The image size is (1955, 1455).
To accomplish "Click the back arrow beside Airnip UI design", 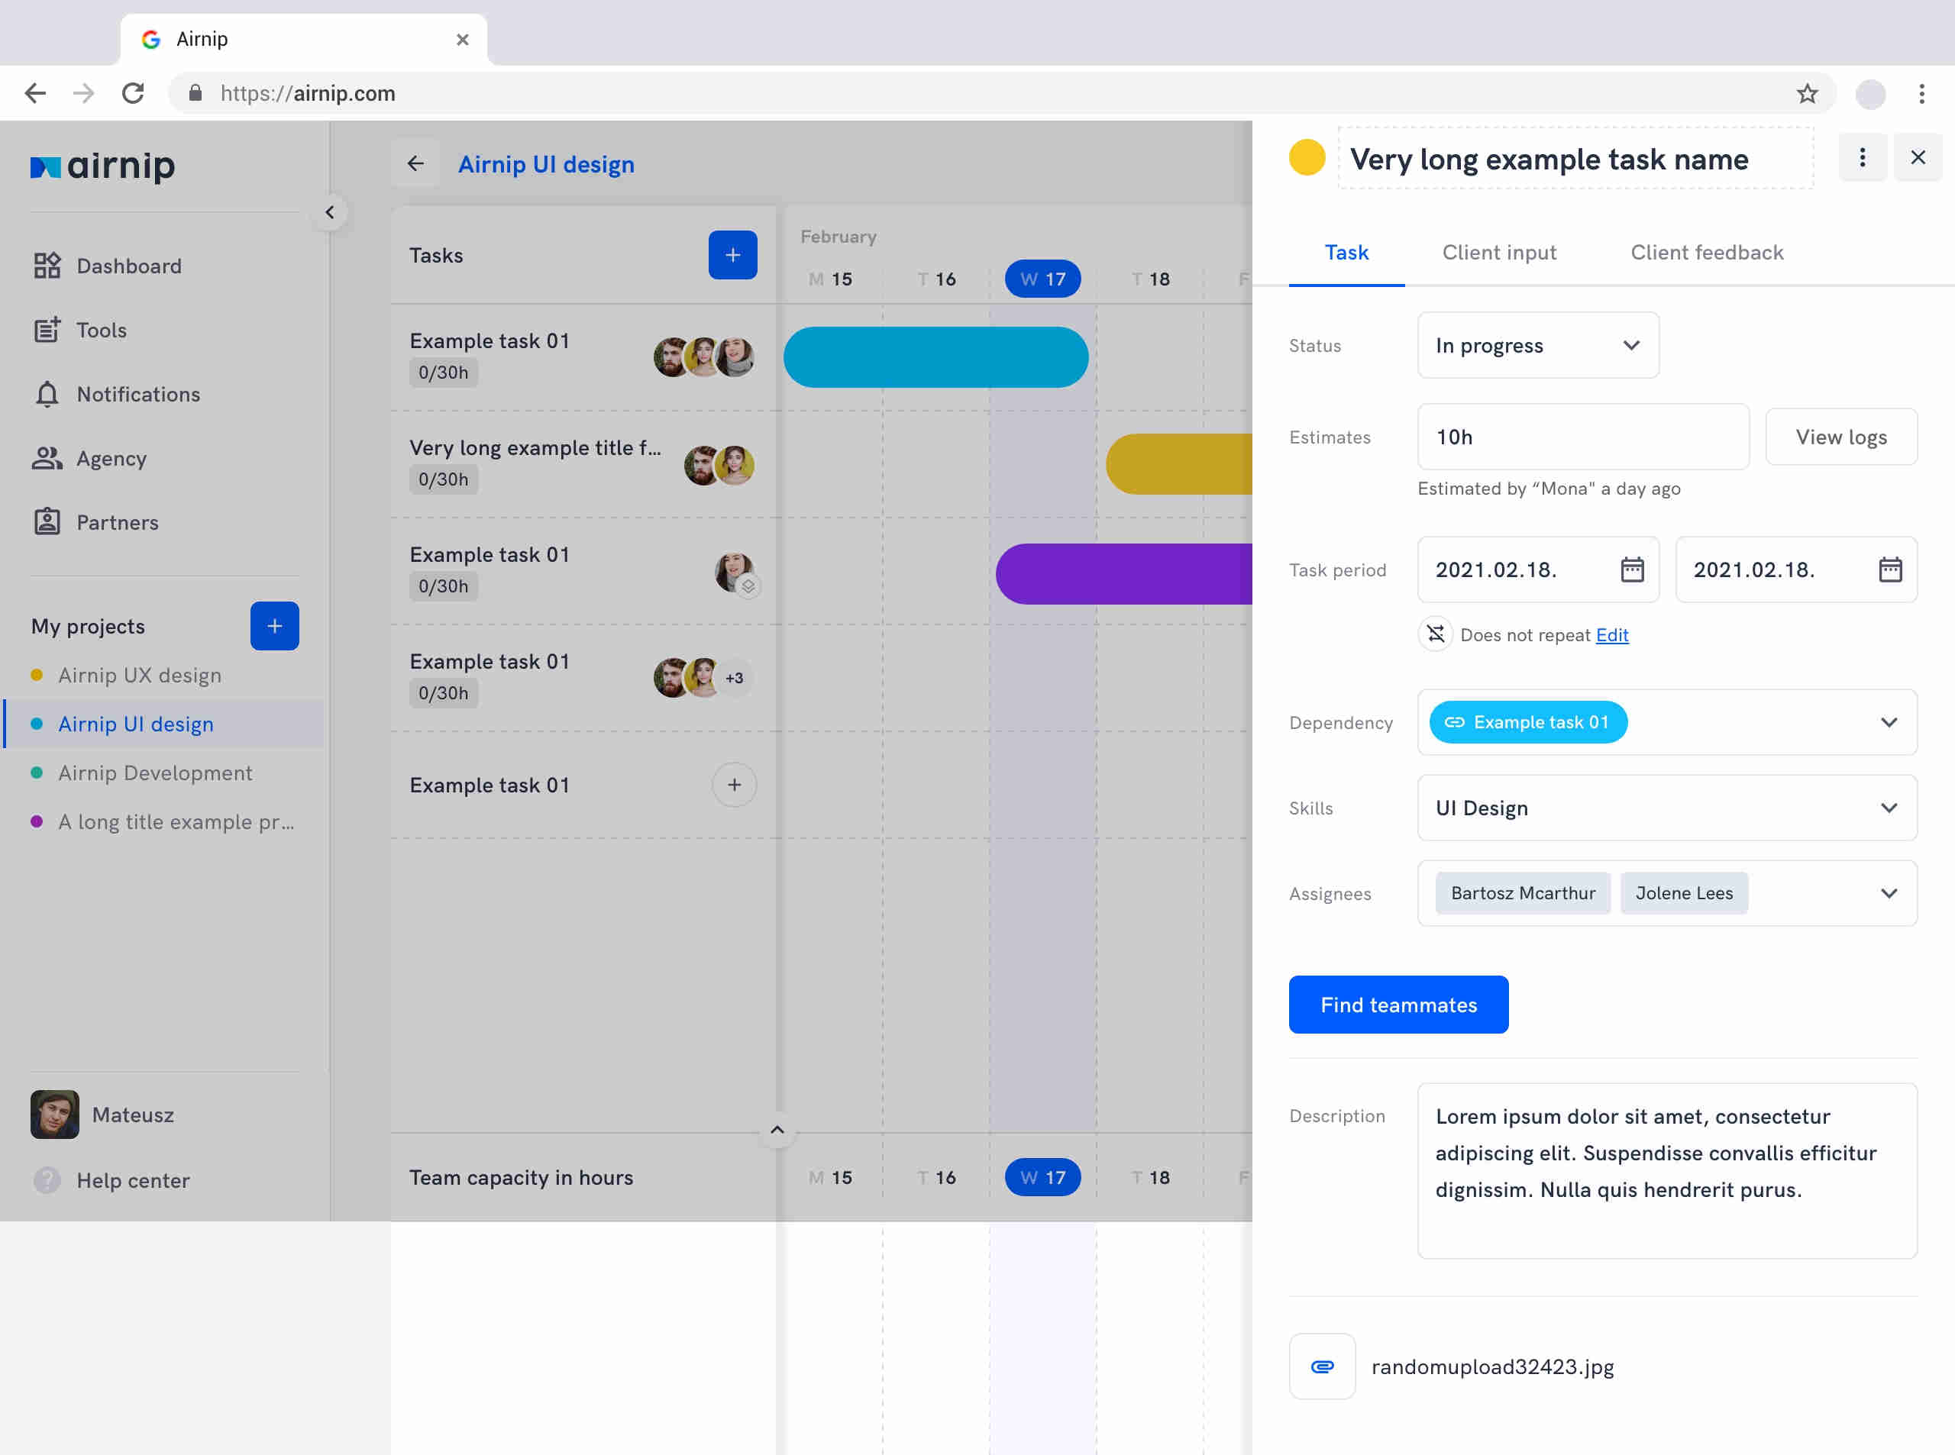I will tap(416, 164).
